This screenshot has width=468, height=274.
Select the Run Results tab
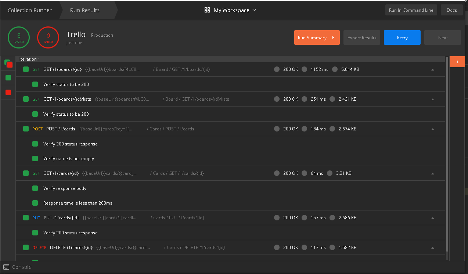[85, 10]
